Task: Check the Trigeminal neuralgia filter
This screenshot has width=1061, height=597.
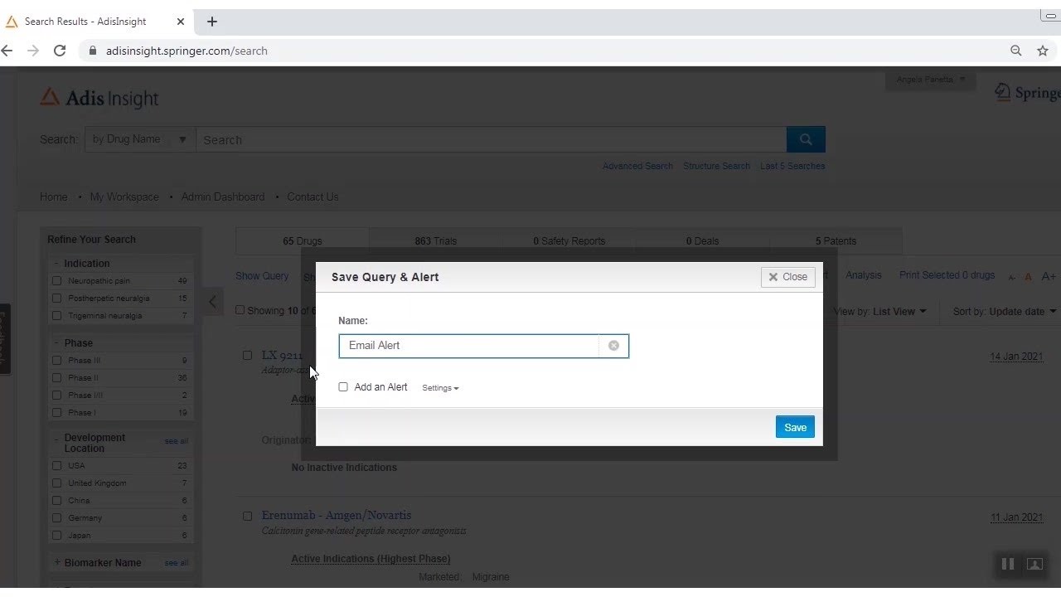Action: (56, 316)
